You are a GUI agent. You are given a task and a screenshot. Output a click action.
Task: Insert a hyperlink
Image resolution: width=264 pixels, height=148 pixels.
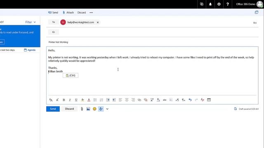(139, 100)
